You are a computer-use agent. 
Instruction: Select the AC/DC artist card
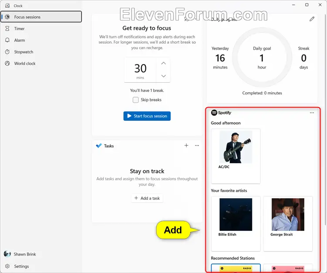(235, 156)
